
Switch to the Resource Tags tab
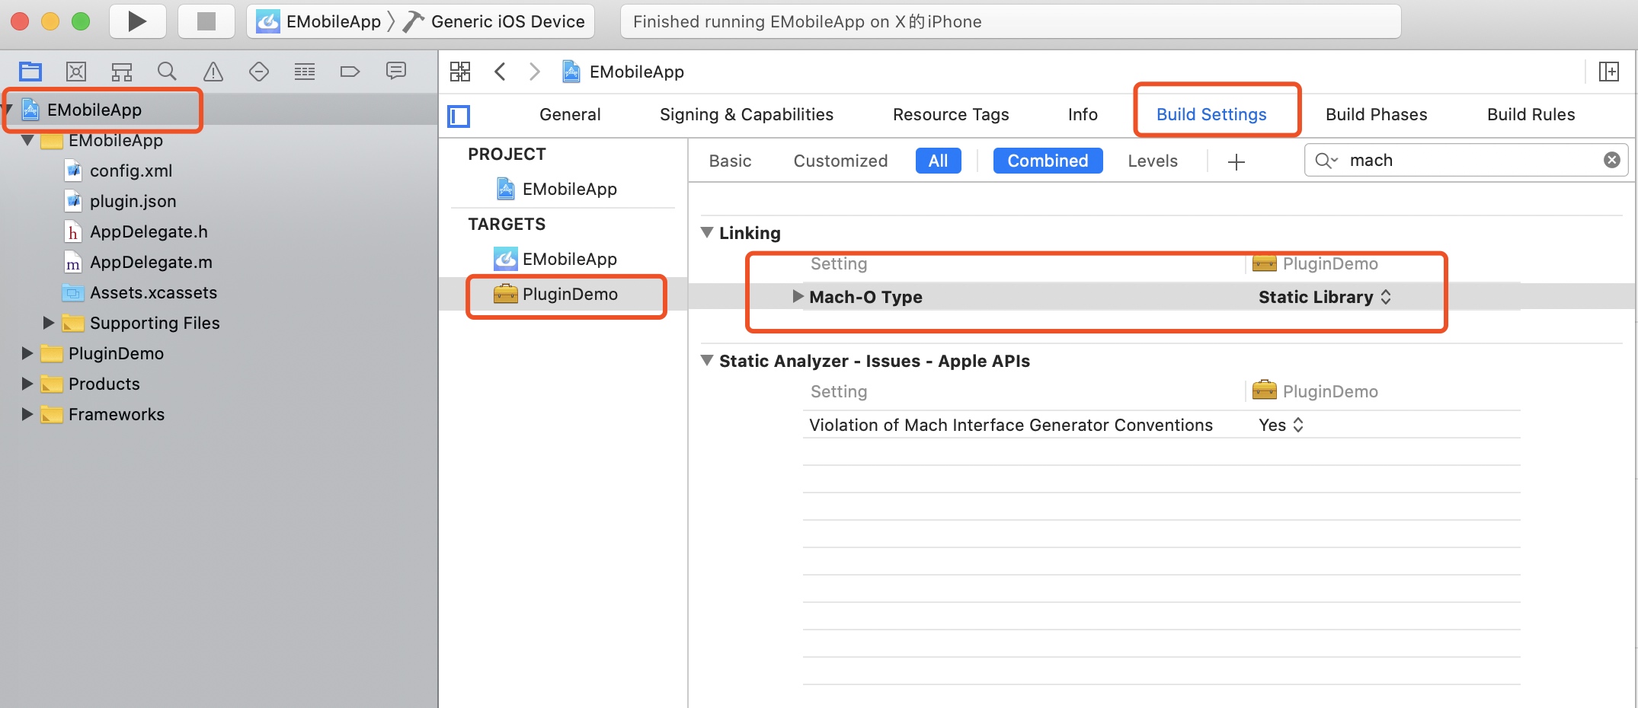tap(951, 114)
